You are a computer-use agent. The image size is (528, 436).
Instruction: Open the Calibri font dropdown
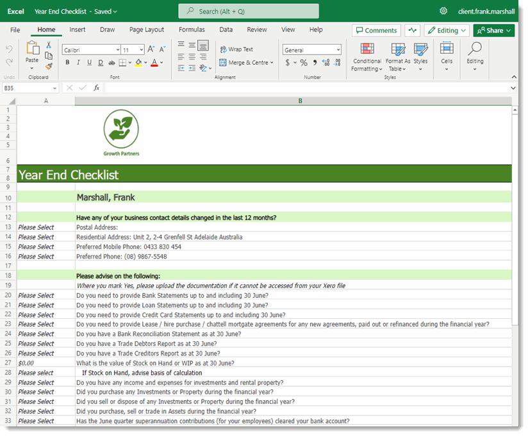pos(90,49)
